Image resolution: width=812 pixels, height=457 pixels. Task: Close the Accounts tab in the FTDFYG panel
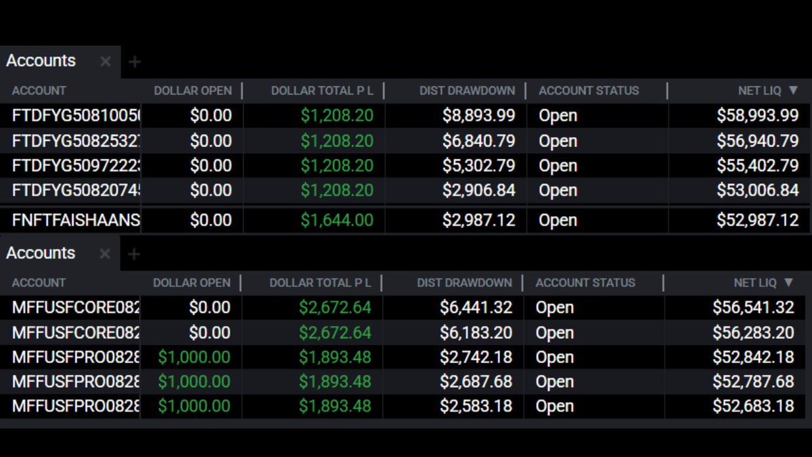(106, 62)
